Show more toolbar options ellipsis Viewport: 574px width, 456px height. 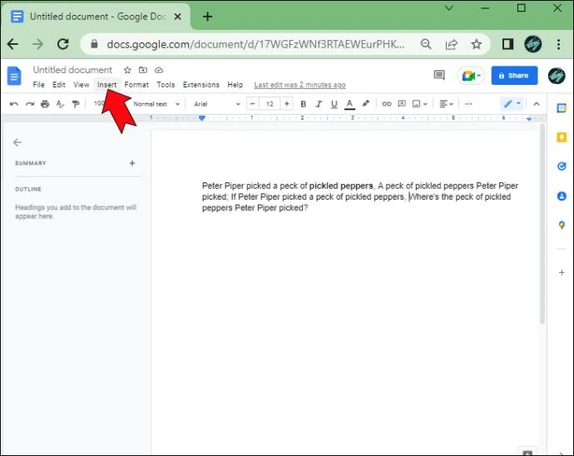coord(468,104)
